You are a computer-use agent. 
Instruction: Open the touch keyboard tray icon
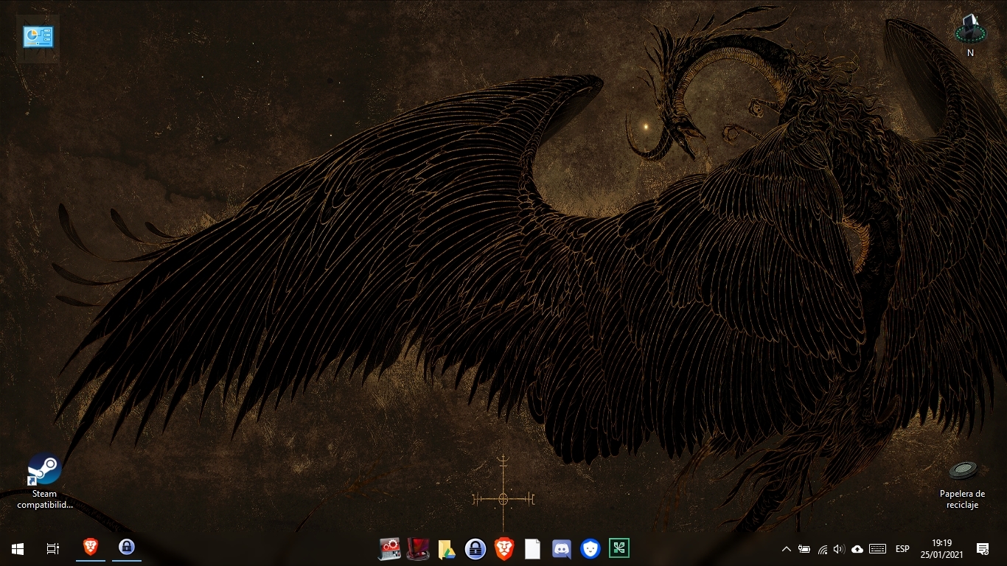coord(877,549)
